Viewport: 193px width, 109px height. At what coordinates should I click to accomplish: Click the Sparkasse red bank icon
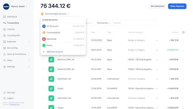[44, 39]
